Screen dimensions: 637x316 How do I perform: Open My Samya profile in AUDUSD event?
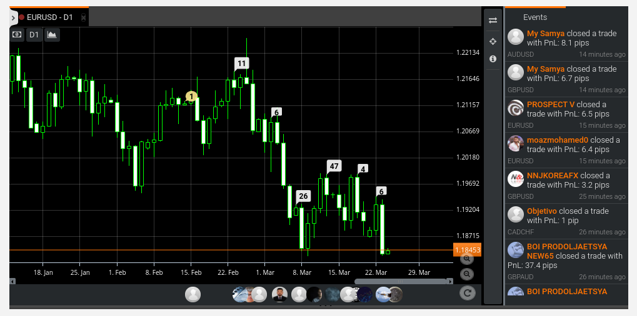click(546, 33)
